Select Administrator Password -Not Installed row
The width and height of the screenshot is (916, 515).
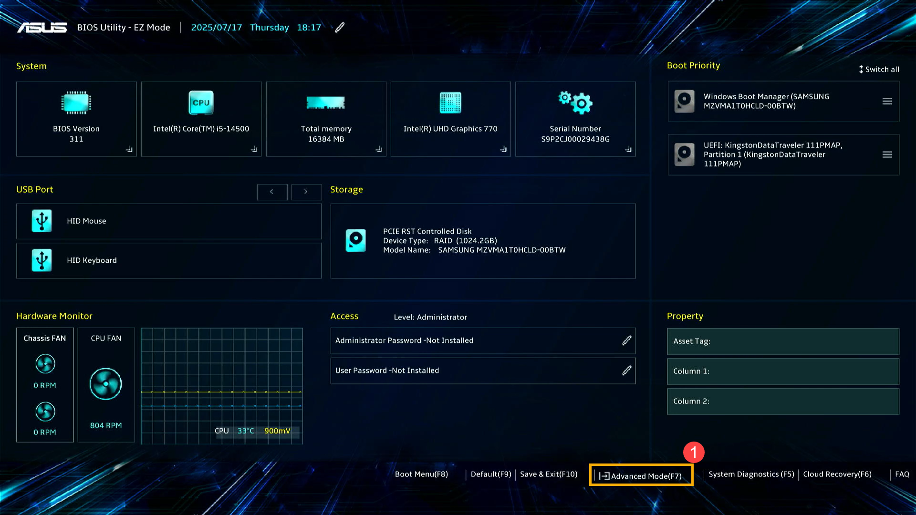pyautogui.click(x=483, y=340)
